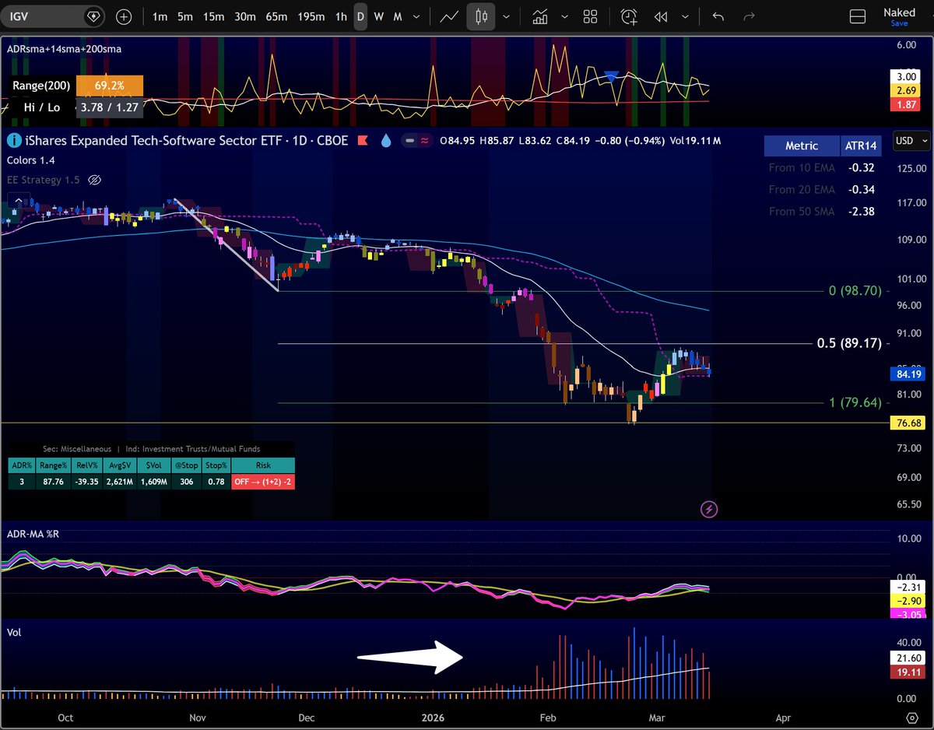
Task: Click the 0.5 (89.17) fib level label
Action: 849,343
